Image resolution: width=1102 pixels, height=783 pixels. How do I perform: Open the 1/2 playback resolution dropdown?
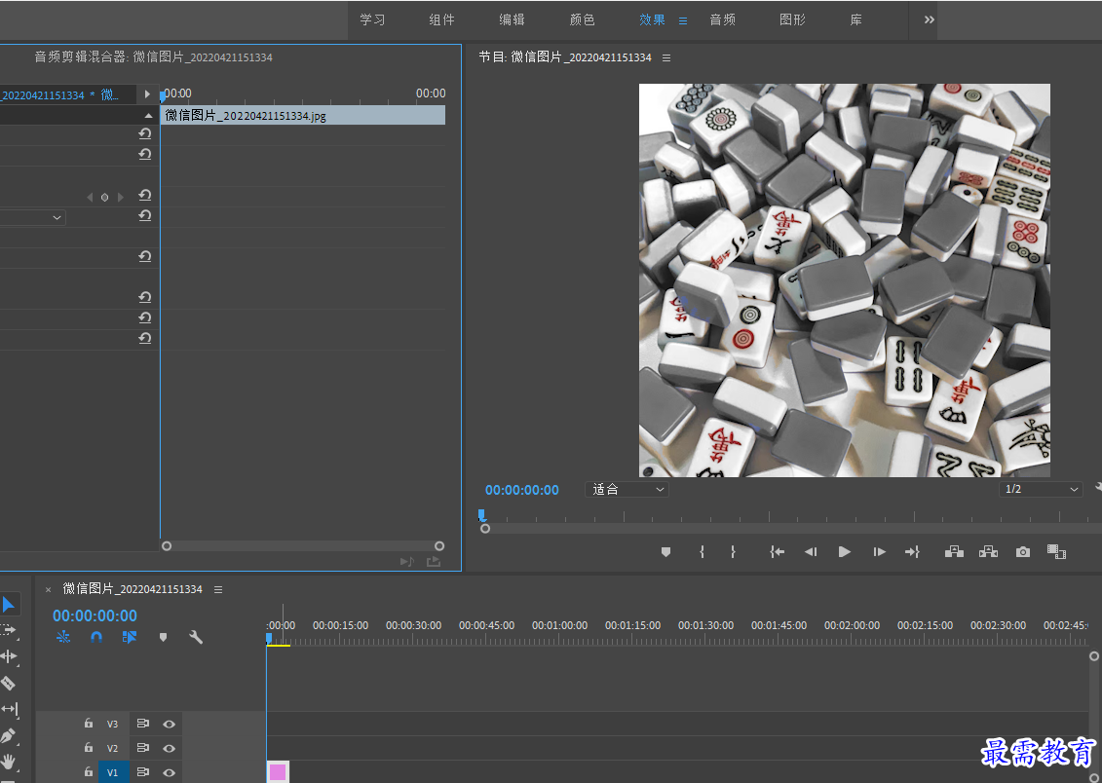click(1041, 490)
